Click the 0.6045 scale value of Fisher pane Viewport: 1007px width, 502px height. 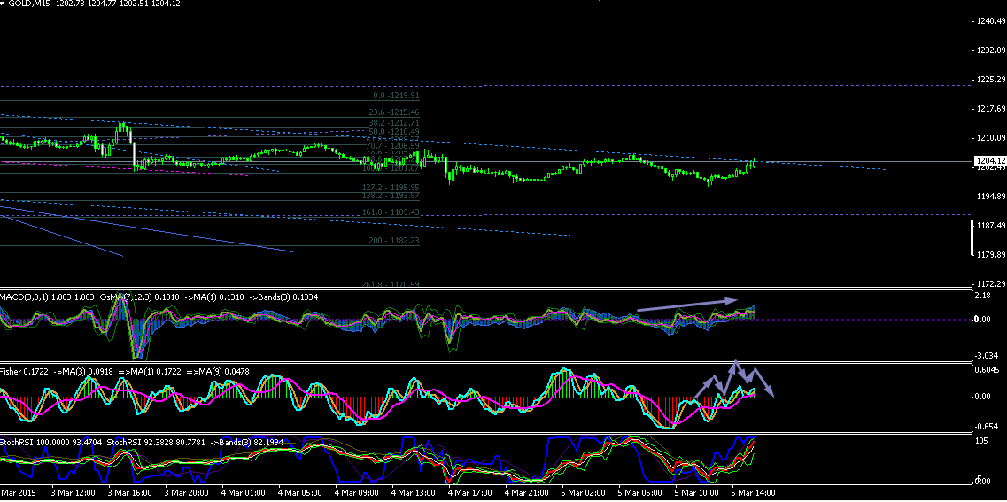coord(987,370)
